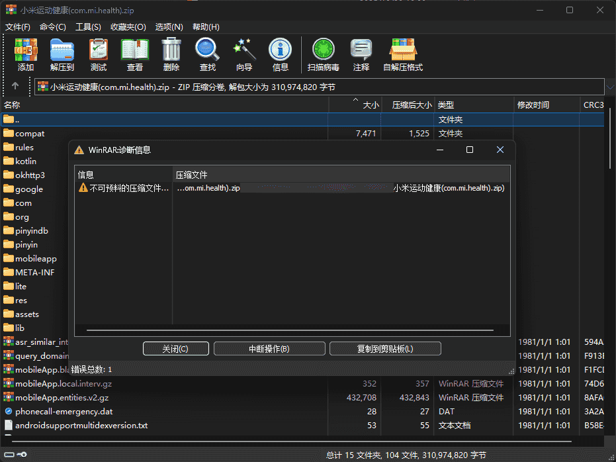Click the 删除 (Delete) trash icon

[x=171, y=53]
